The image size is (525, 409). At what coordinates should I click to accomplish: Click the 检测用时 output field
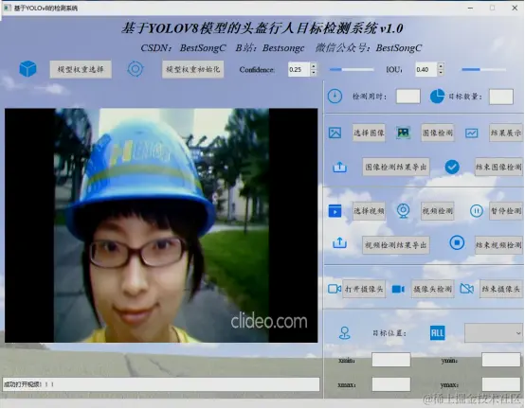(x=408, y=97)
